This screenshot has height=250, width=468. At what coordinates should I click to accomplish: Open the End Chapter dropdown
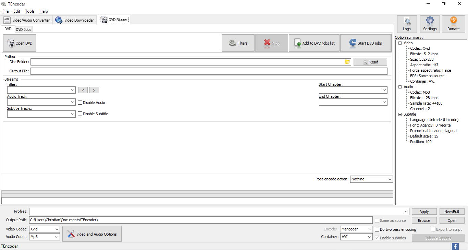353,102
